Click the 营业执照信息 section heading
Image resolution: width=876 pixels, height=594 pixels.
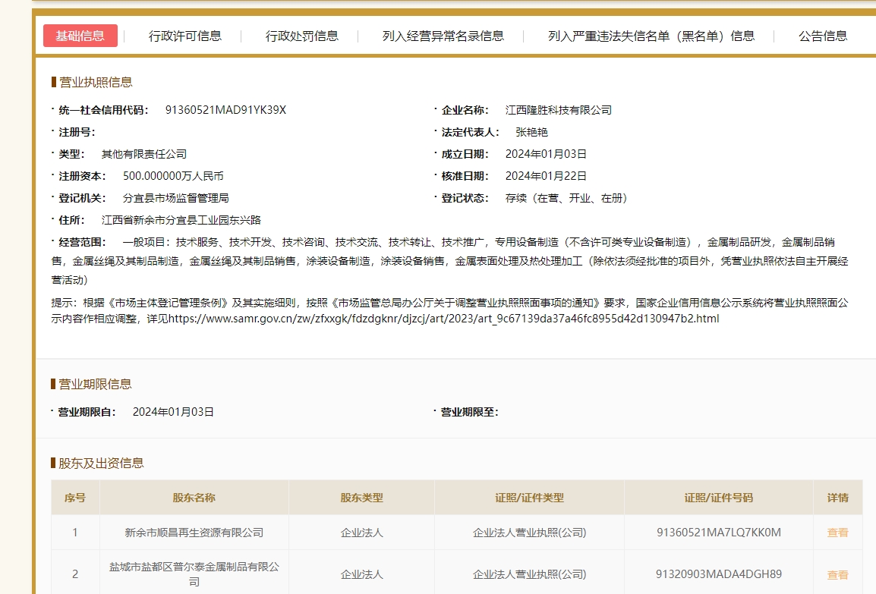pyautogui.click(x=96, y=82)
